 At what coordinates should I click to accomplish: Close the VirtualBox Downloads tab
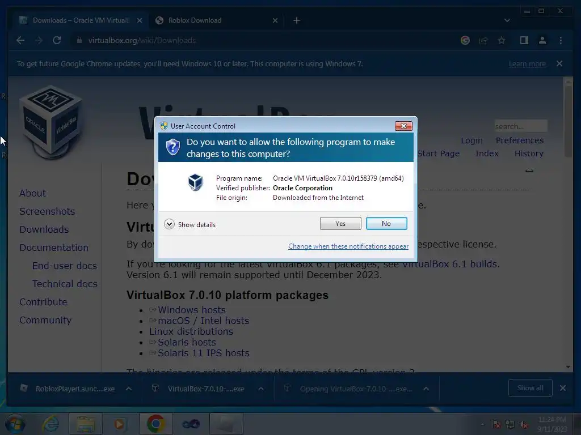coord(140,20)
